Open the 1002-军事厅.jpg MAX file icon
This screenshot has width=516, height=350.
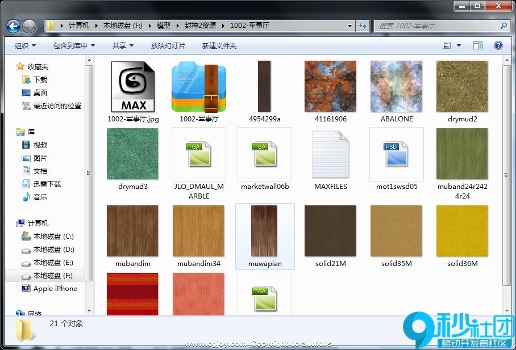133,87
